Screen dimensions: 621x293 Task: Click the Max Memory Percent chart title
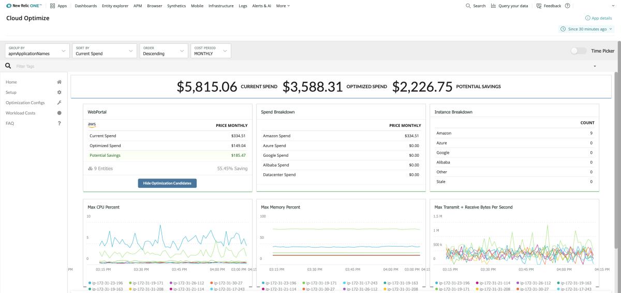[280, 207]
